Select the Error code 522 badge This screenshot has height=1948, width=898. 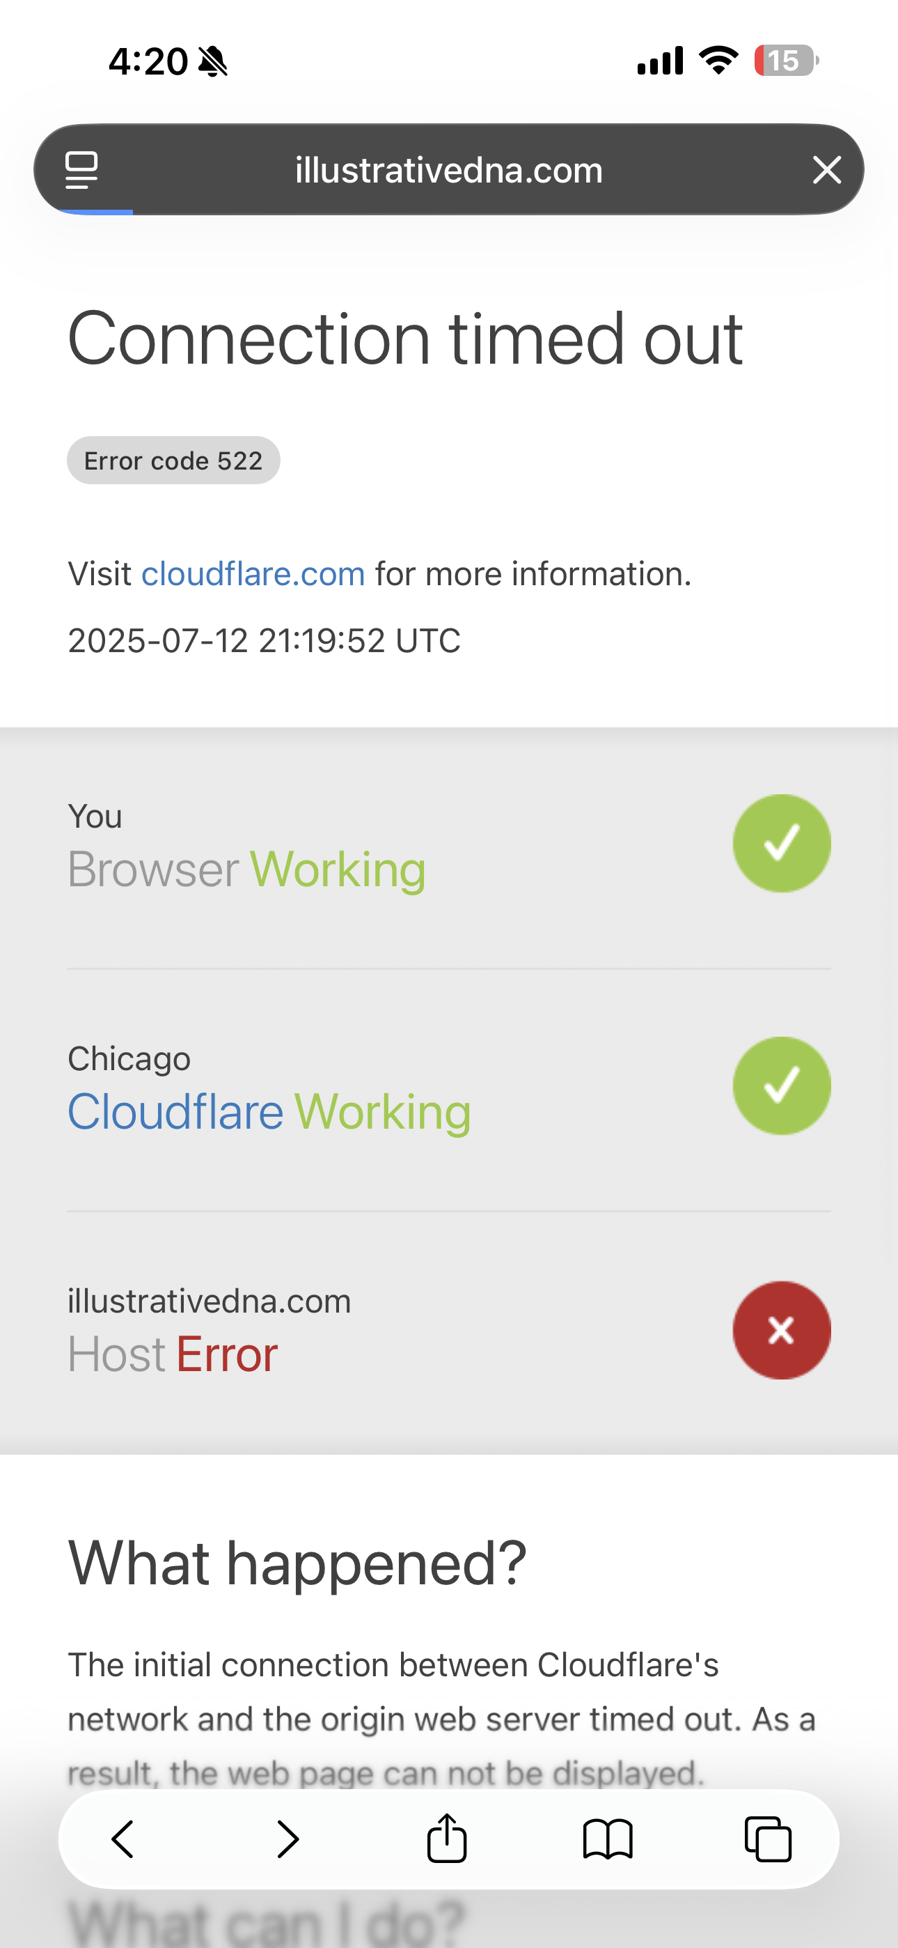173,460
